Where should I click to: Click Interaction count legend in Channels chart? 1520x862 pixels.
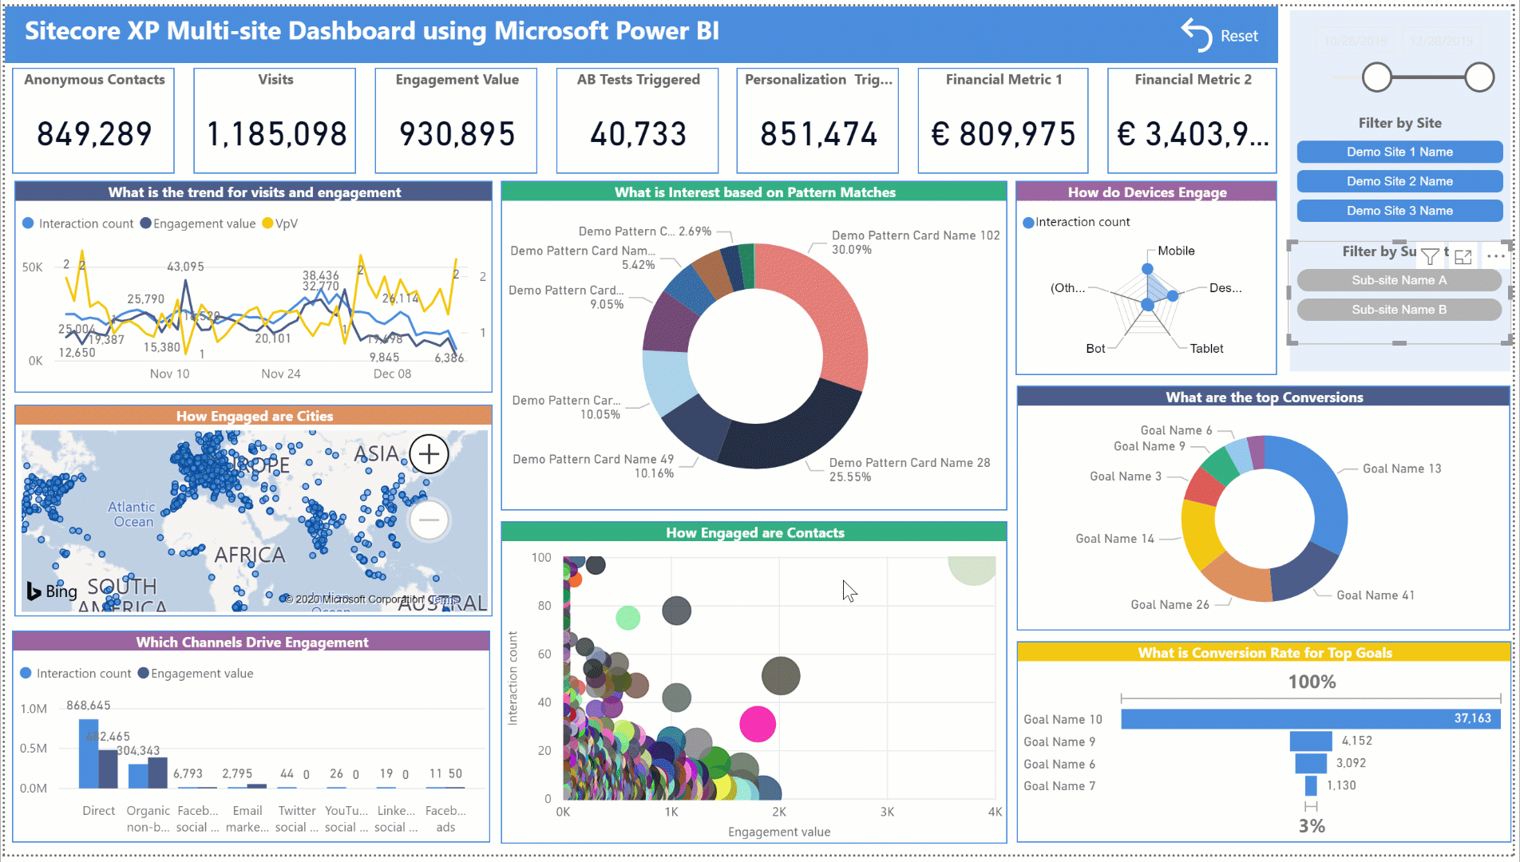pyautogui.click(x=76, y=674)
